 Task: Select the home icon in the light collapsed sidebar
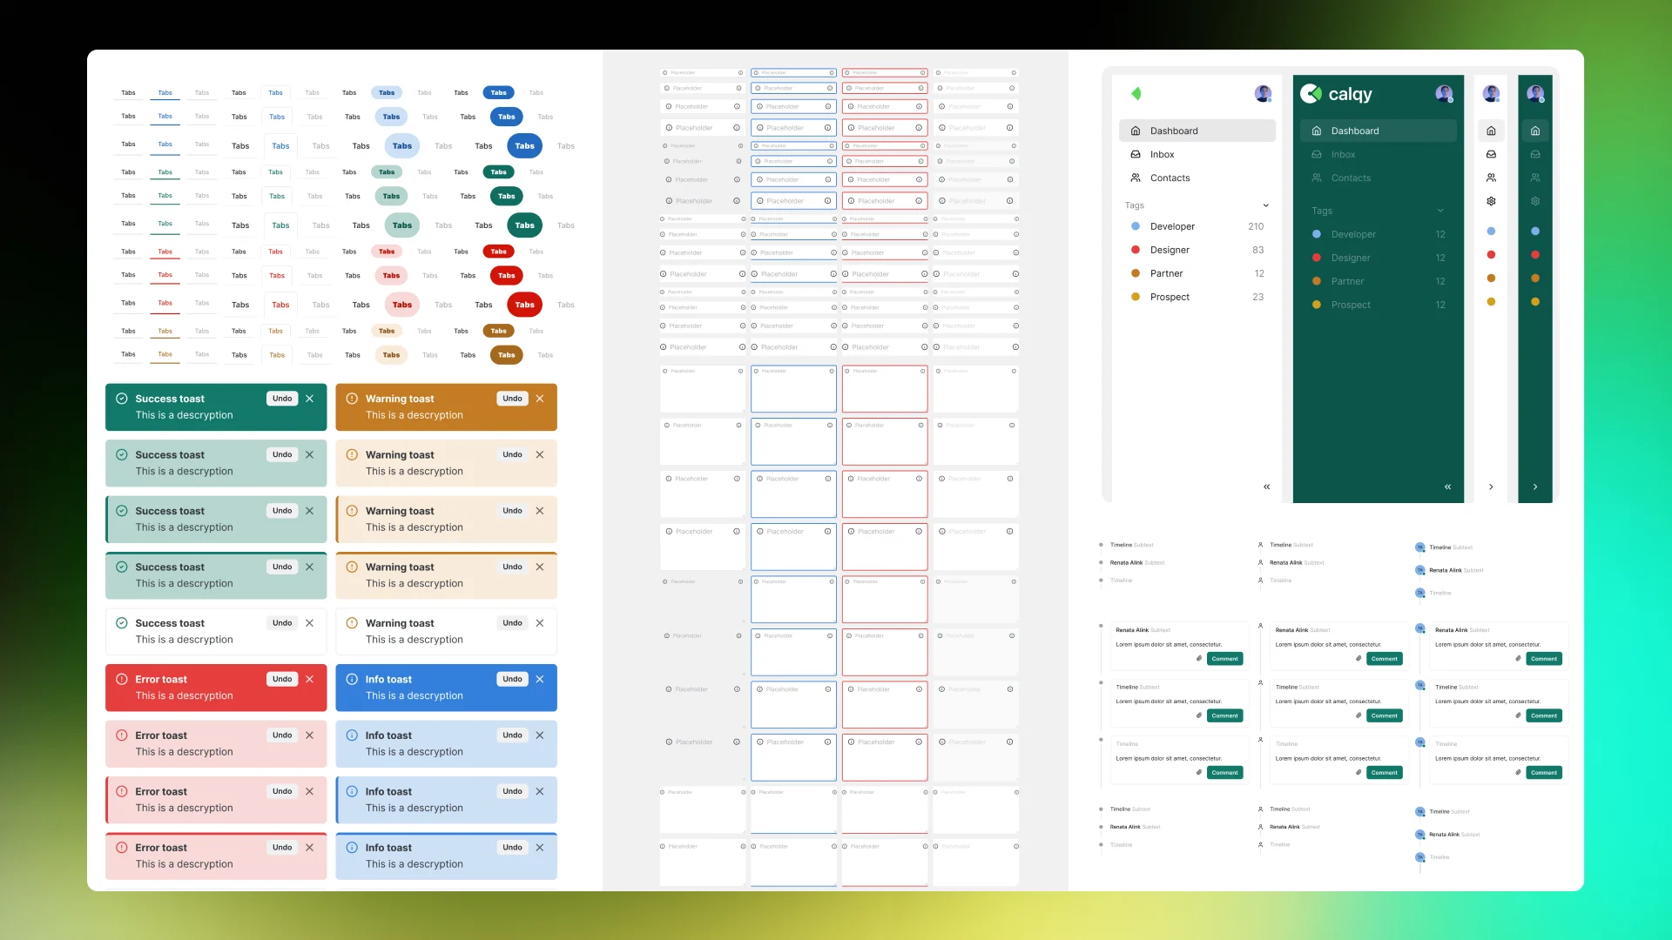1491,131
